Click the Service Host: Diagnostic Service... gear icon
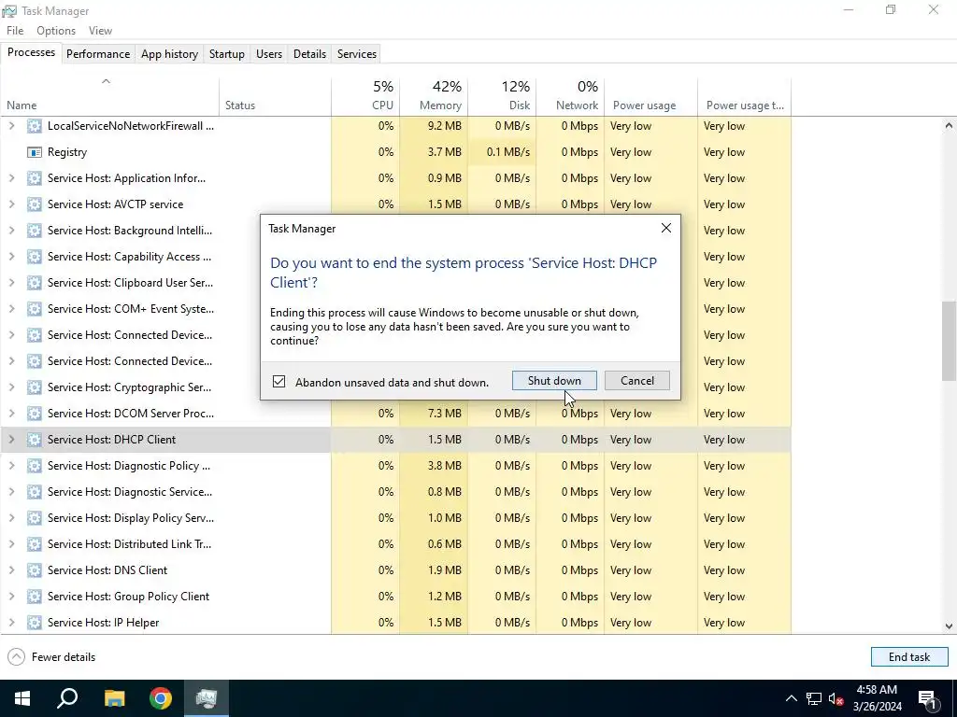This screenshot has height=717, width=957. [x=35, y=492]
